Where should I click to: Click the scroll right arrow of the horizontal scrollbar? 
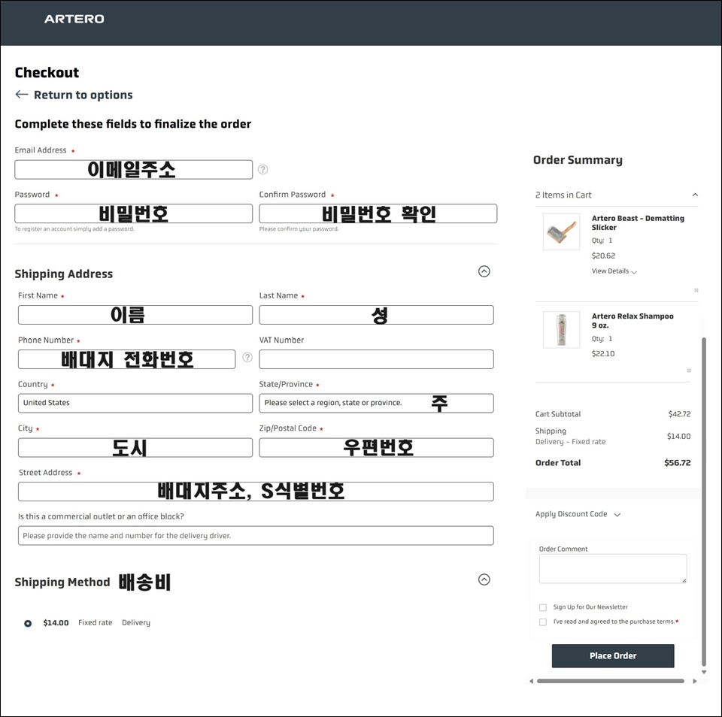click(694, 681)
